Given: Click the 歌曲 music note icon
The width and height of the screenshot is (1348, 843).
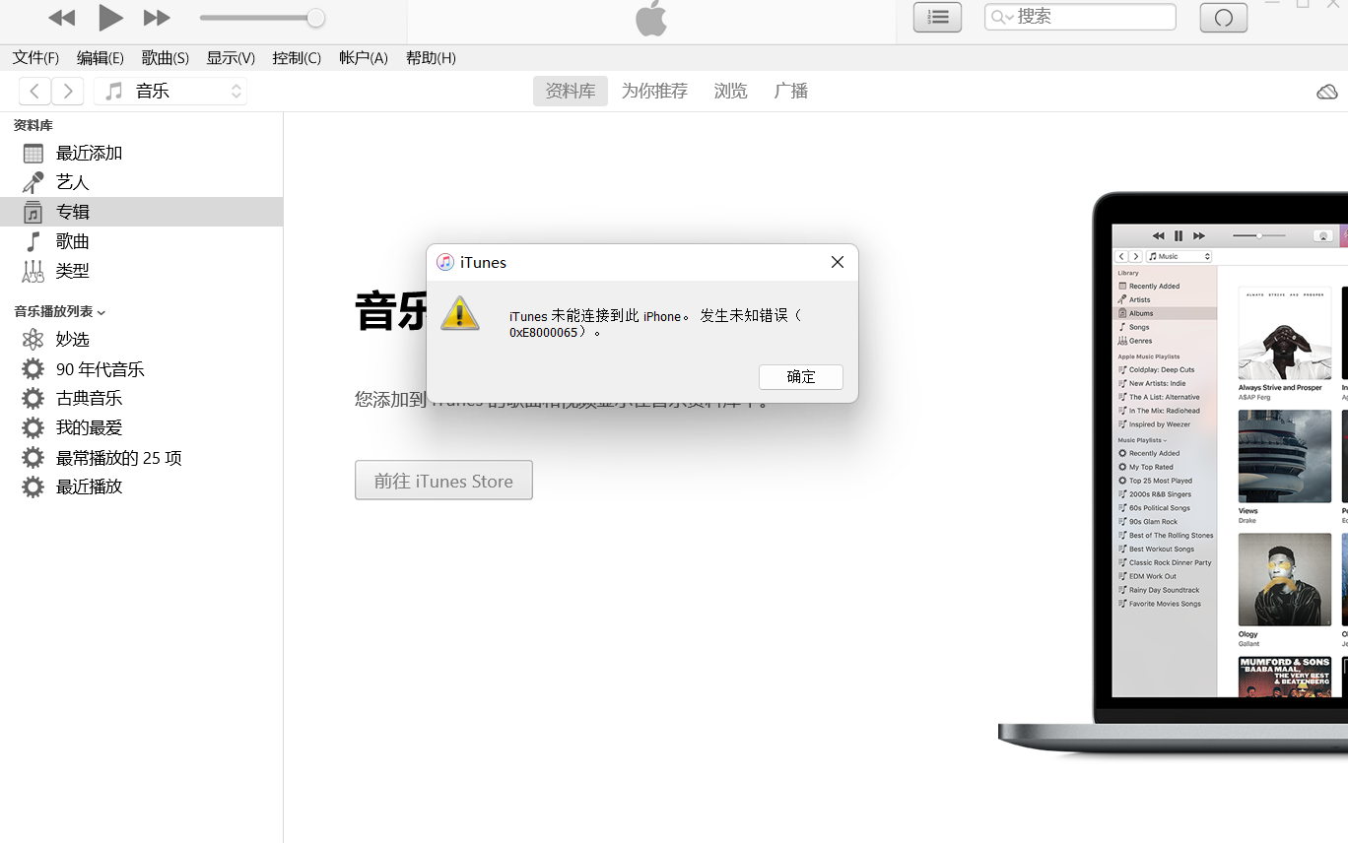Looking at the screenshot, I should (34, 241).
